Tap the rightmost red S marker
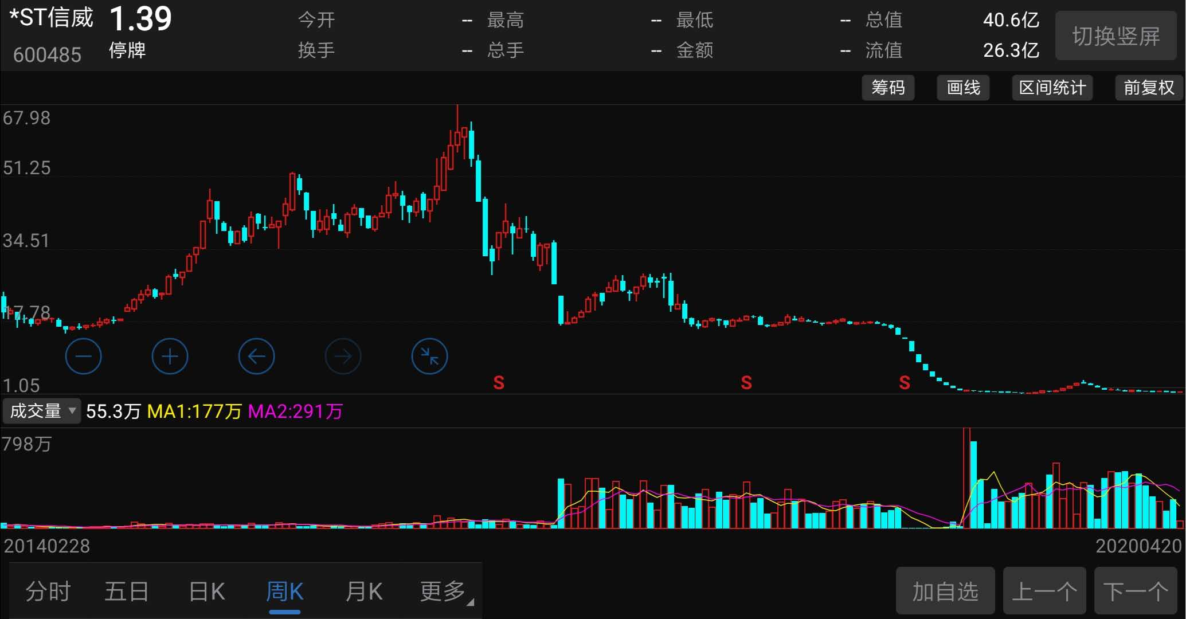Viewport: 1186px width, 619px height. tap(905, 382)
